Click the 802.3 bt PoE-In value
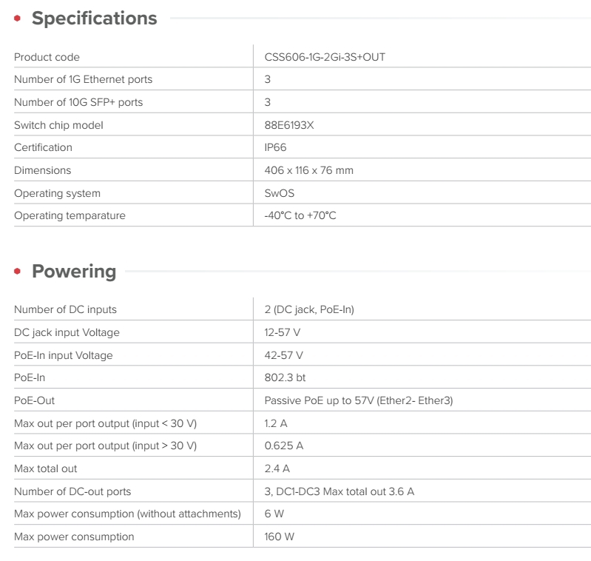591x561 pixels. tap(285, 377)
